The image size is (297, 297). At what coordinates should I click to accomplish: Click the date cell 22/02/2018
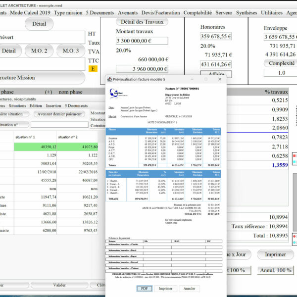click(x=78, y=172)
